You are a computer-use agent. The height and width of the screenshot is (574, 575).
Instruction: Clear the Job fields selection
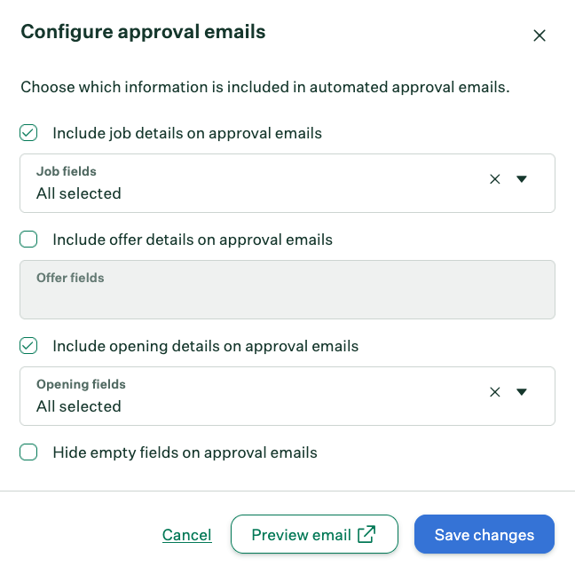(495, 179)
